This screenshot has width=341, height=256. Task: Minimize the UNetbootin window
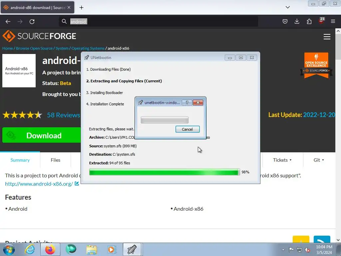coord(230,58)
